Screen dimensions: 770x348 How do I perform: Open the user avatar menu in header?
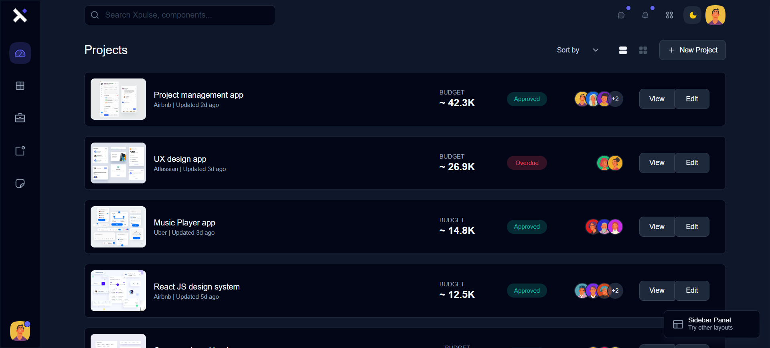click(715, 15)
